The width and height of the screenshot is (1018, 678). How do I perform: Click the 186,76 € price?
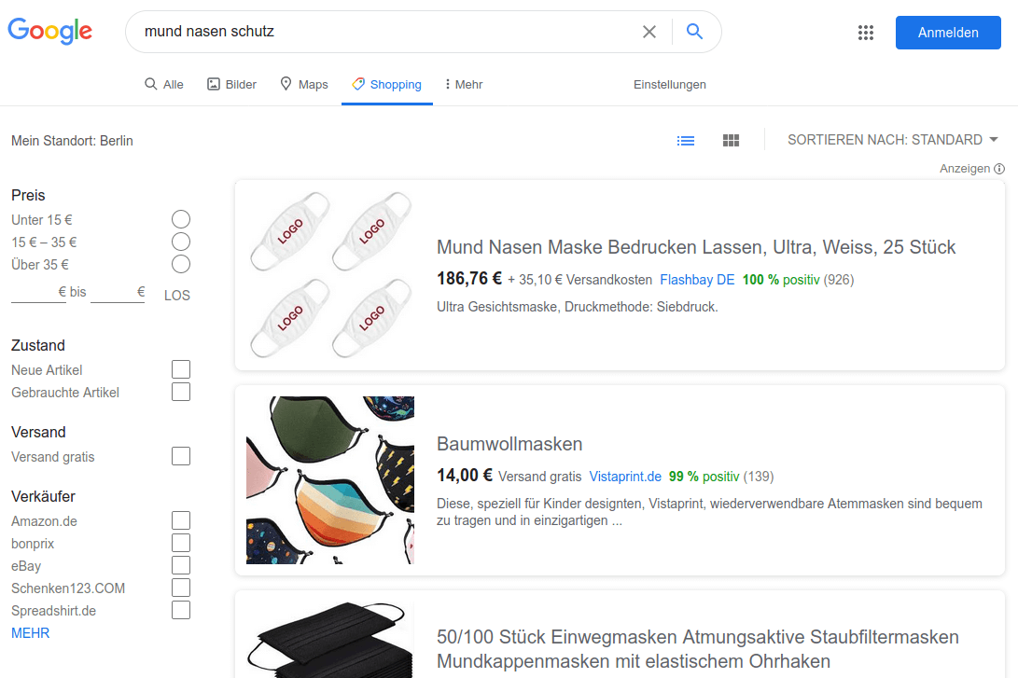point(469,278)
